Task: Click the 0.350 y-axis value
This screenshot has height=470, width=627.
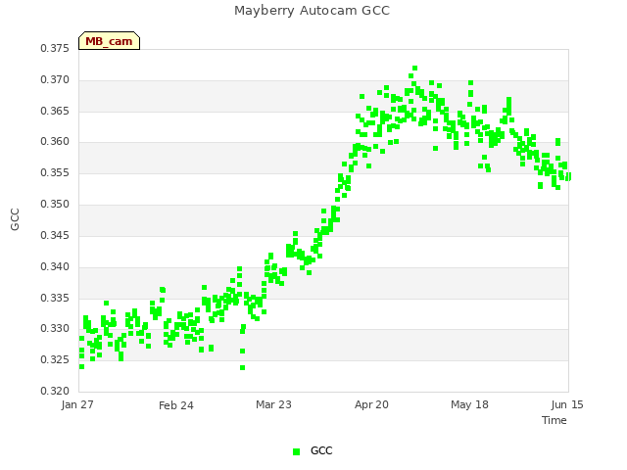Action: [55, 204]
